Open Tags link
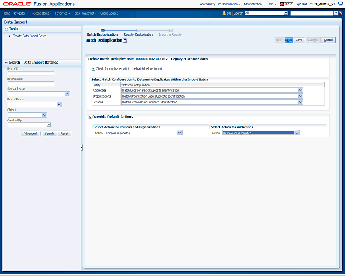Viewport: 345px width, 276px height. click(77, 13)
